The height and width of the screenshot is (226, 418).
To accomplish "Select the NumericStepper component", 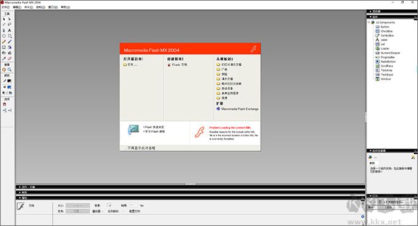I will (388, 53).
